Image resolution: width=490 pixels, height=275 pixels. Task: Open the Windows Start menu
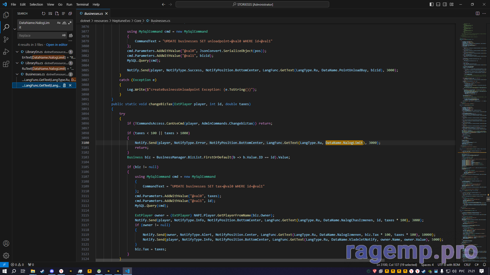click(5, 271)
